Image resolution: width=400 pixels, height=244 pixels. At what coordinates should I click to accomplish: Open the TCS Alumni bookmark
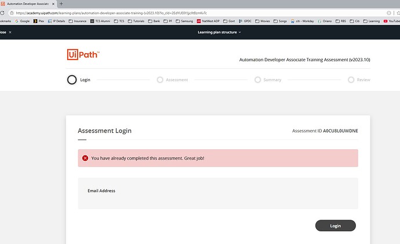[x=100, y=21]
